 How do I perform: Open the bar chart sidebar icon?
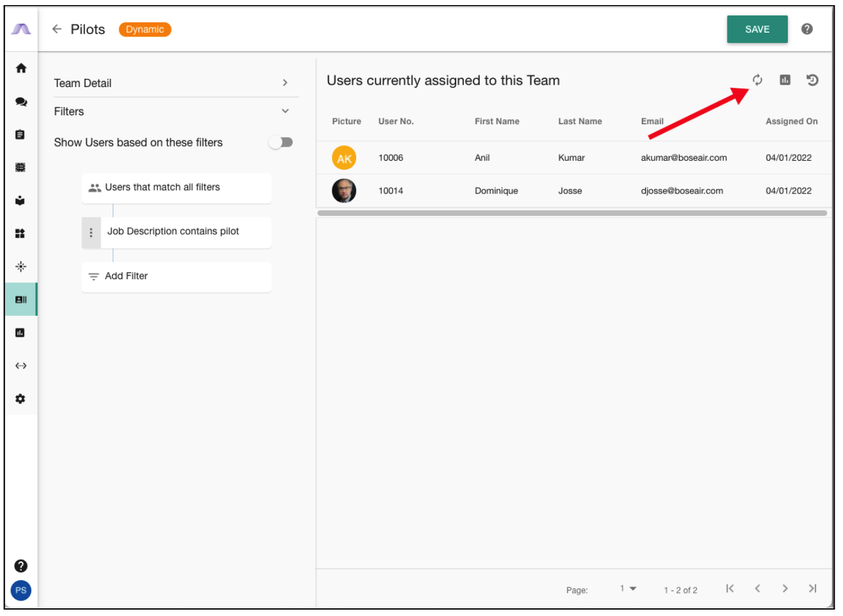(20, 332)
